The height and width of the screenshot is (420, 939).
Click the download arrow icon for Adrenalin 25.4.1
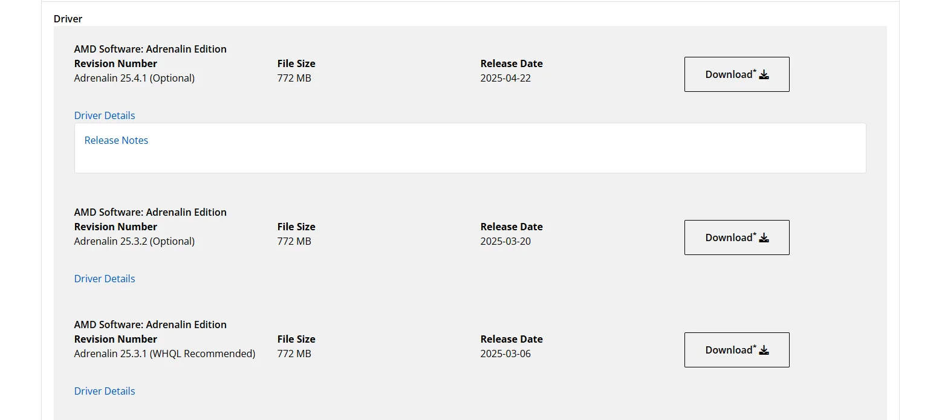(764, 75)
